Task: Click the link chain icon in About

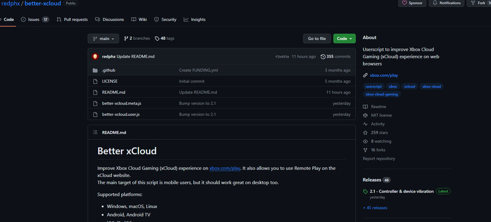Action: pos(365,75)
